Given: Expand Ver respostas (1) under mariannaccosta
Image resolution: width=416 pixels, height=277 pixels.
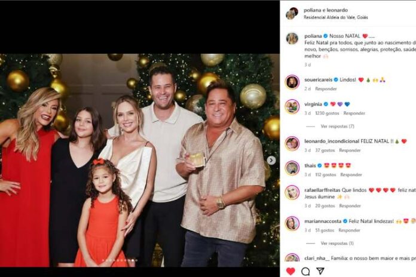Looking at the screenshot, I should tap(337, 244).
